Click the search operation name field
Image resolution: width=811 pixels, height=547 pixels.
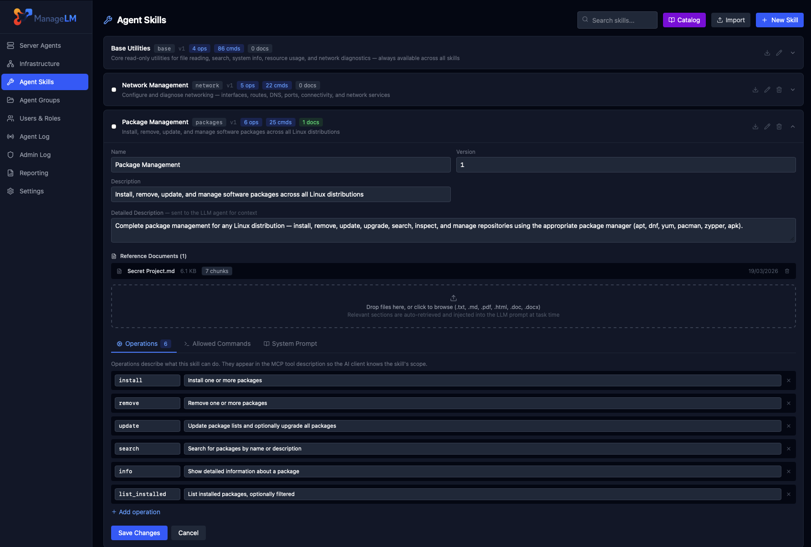147,449
